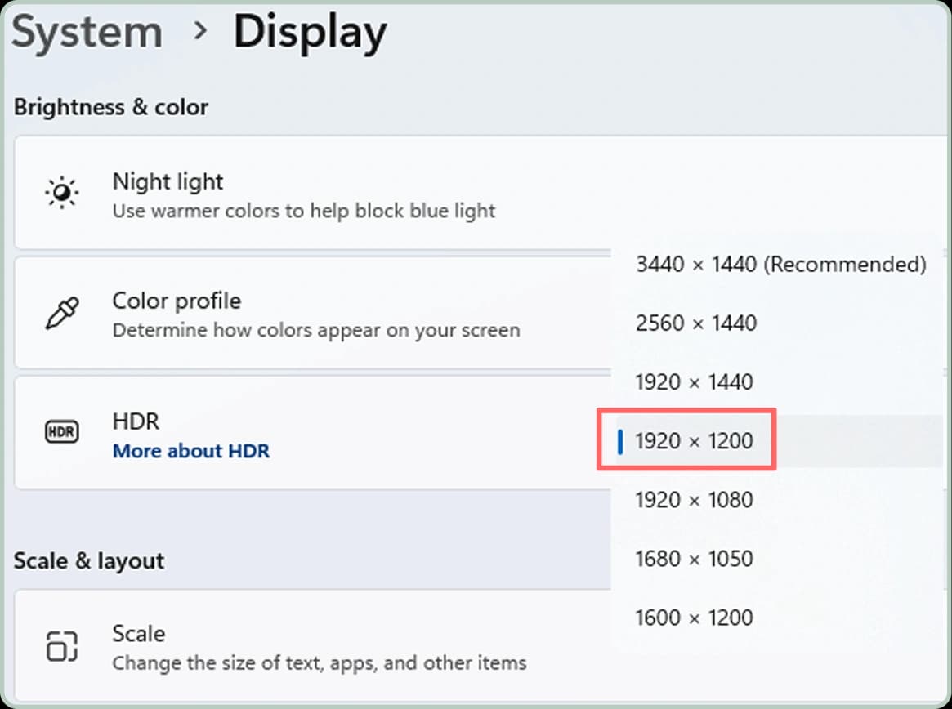Pick the 1920 × 1200 resolution option
952x709 pixels.
[780, 441]
